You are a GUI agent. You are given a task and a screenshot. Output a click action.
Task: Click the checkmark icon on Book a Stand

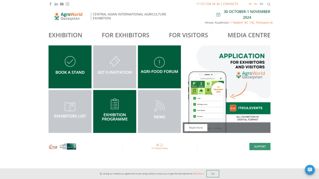click(x=70, y=62)
